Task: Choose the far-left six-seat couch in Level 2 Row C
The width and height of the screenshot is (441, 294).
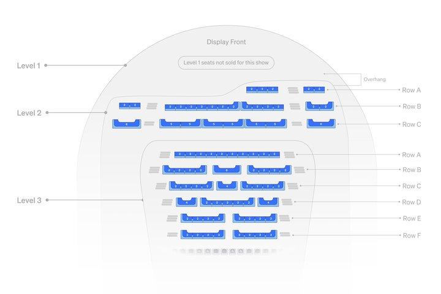Action: 127,124
